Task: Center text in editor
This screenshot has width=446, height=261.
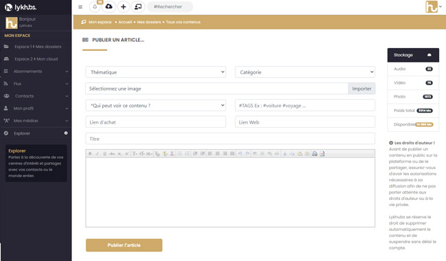Action: click(218, 154)
